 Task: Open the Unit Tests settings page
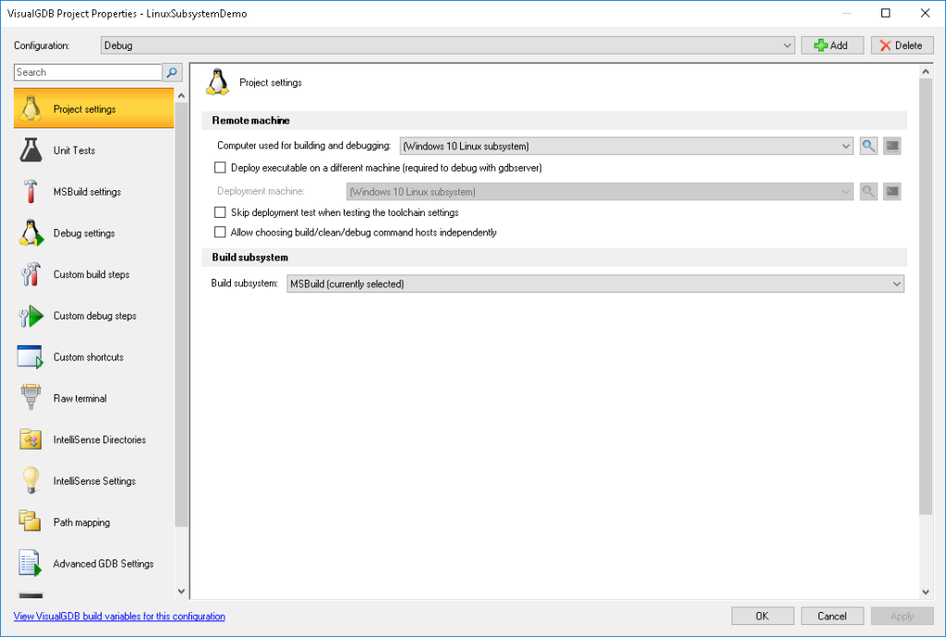coord(74,150)
